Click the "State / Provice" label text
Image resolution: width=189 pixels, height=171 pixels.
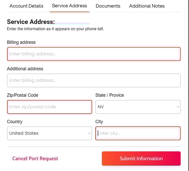[x=110, y=95]
